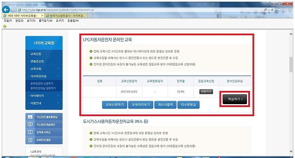Open the 가스안전 학습퀴즈 link text
Image resolution: width=295 pixels, height=158 pixels.
pyautogui.click(x=46, y=125)
